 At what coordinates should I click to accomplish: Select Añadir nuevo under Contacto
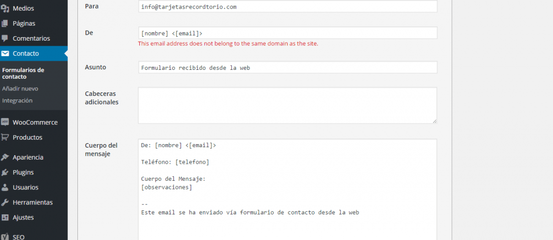[20, 89]
